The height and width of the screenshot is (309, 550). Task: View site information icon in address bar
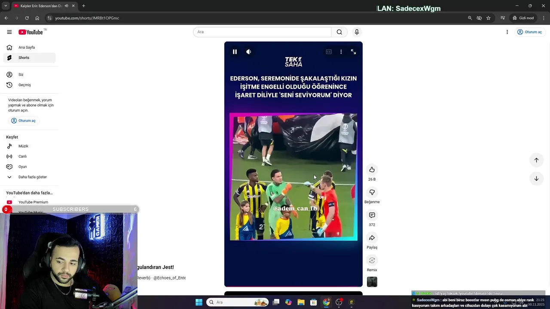coord(49,18)
